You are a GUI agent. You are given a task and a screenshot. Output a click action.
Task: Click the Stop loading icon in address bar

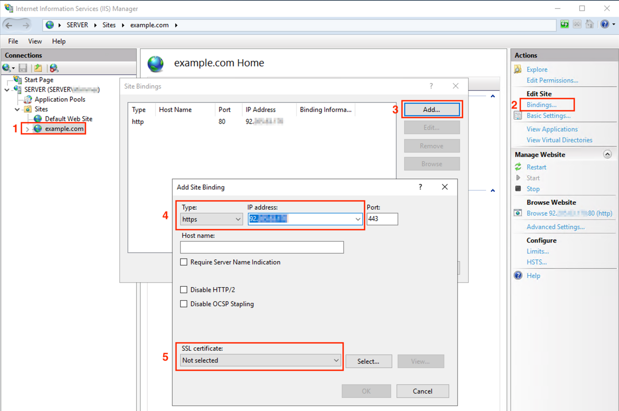[577, 25]
